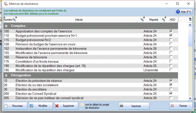The width and height of the screenshot is (196, 113).
Task: Select row 'Budget prévisionnel N+2'
Action: pyautogui.click(x=91, y=40)
